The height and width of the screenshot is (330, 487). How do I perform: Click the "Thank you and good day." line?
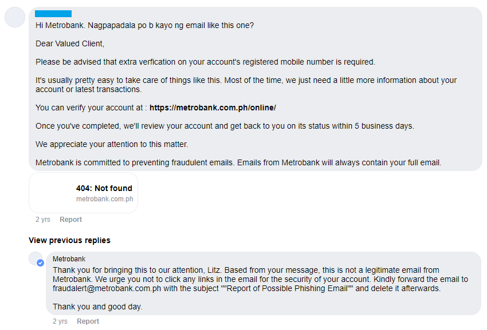point(97,307)
